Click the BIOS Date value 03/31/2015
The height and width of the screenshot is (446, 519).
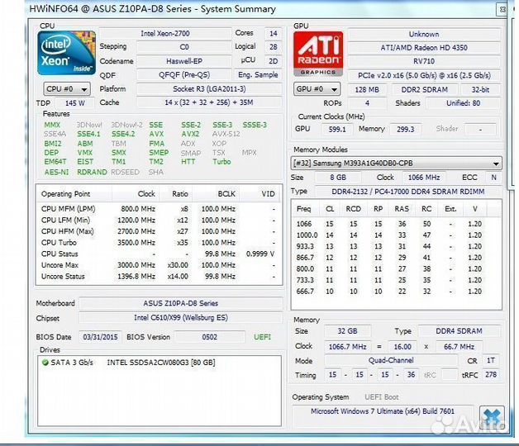tap(100, 337)
